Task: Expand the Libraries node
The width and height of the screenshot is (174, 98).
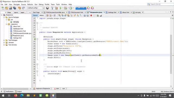Action: point(4,42)
